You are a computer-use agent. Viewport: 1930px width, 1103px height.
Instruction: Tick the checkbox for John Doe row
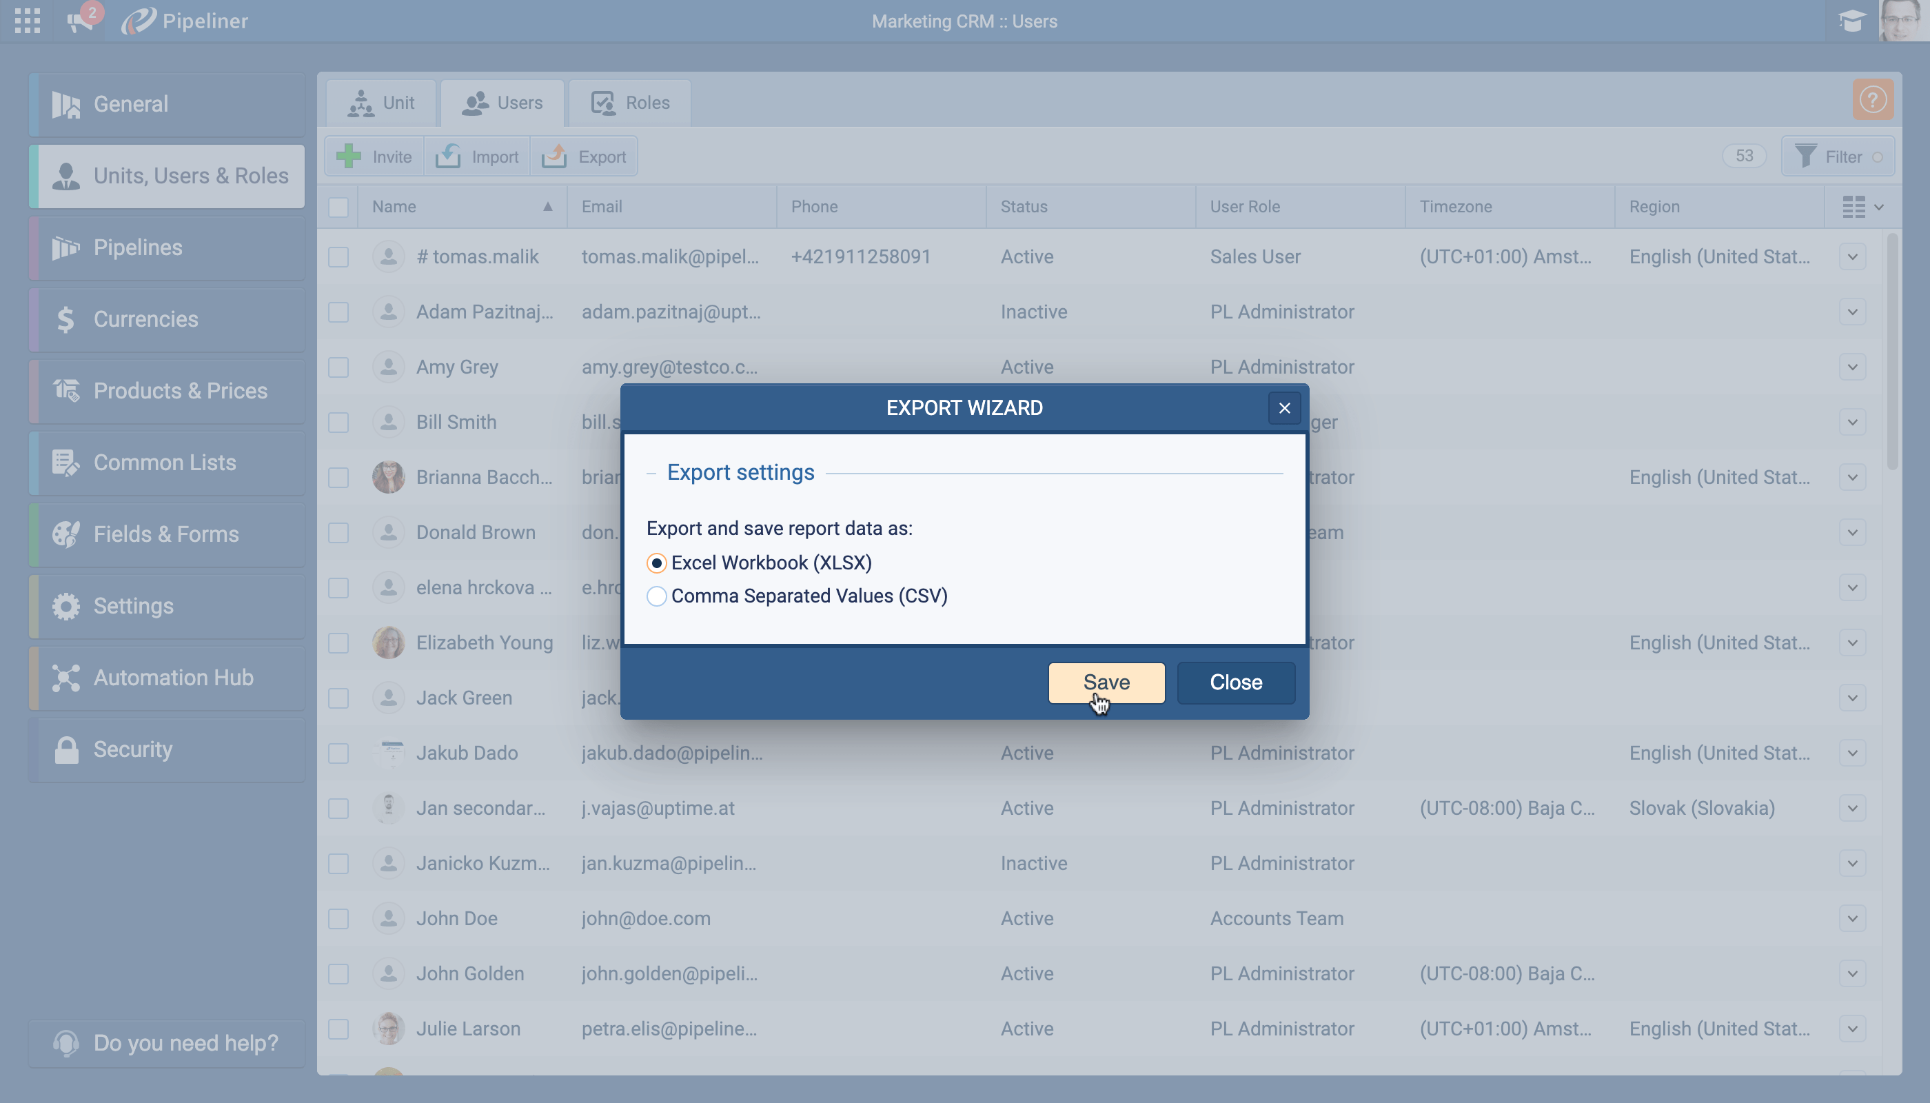pyautogui.click(x=338, y=919)
